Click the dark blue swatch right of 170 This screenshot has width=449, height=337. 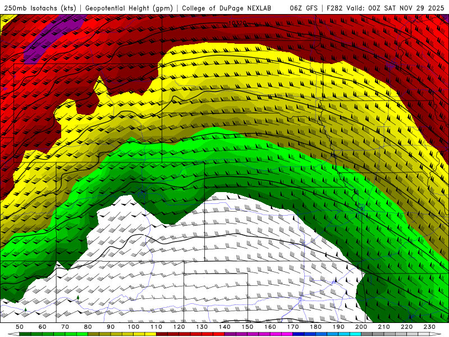pos(299,334)
